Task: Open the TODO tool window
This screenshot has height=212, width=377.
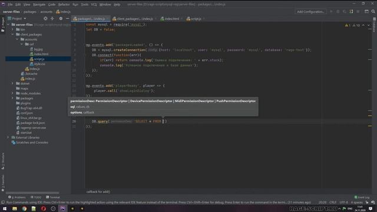Action: [36, 197]
